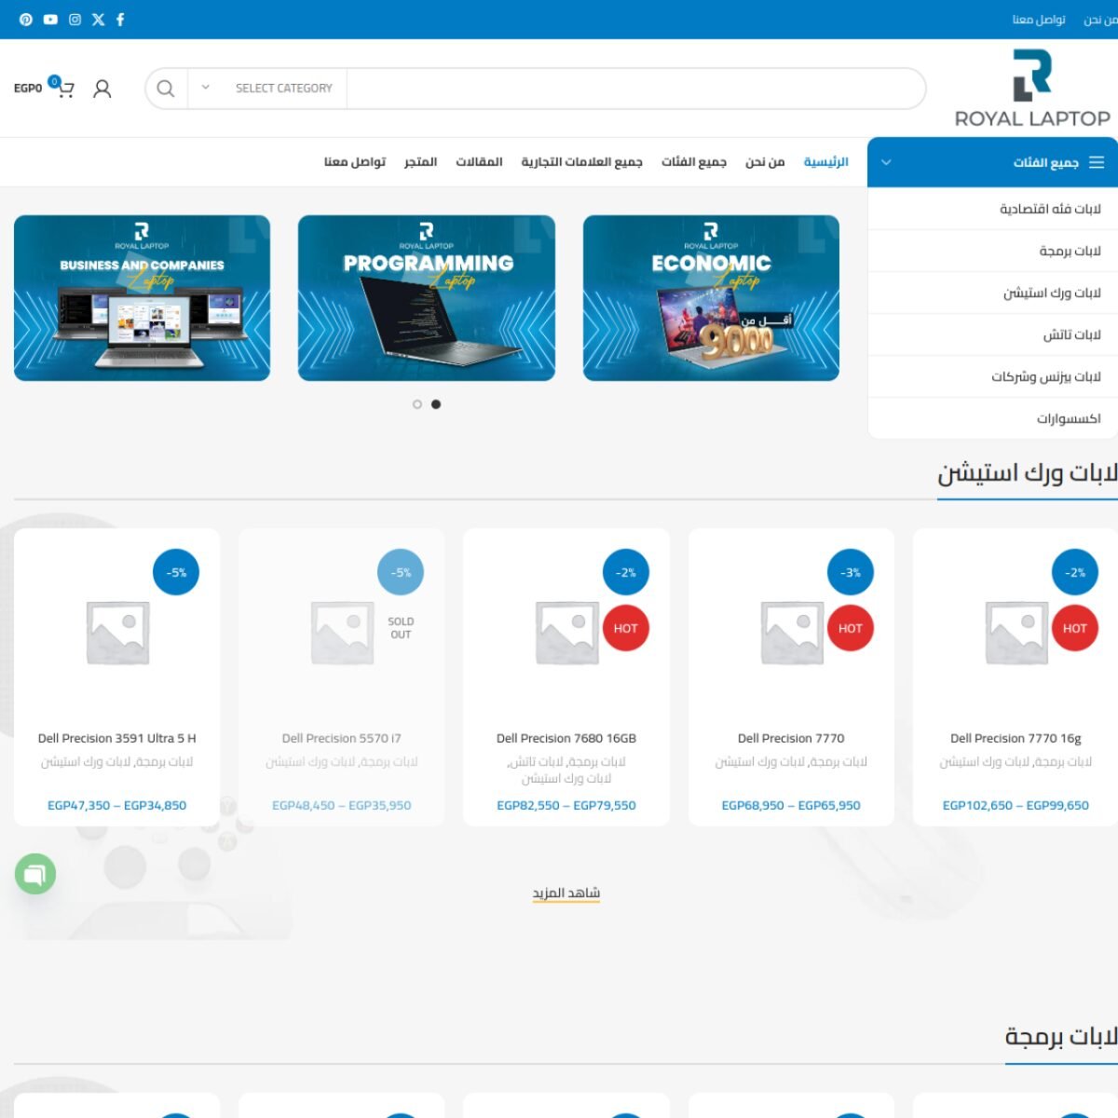Click شاهد المزيد link
Viewport: 1118px width, 1118px height.
(x=566, y=893)
